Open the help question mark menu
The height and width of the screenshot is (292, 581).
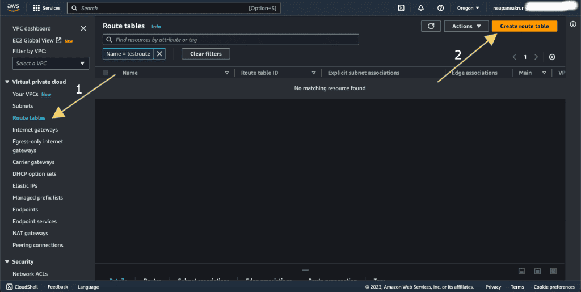440,8
